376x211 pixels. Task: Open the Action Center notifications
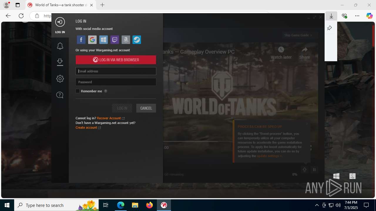(366, 205)
